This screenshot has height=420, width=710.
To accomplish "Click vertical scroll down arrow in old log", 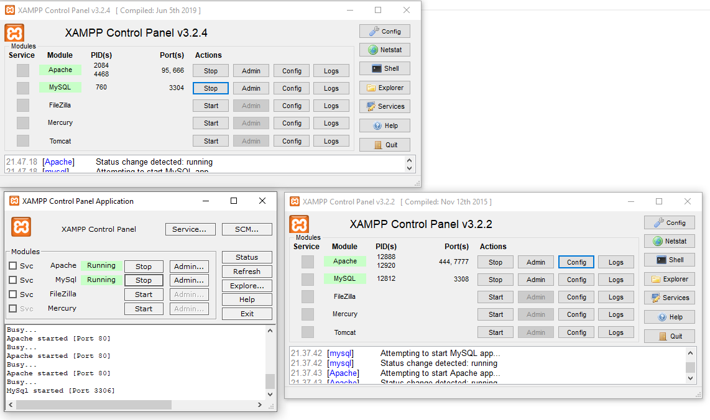I will (x=270, y=394).
